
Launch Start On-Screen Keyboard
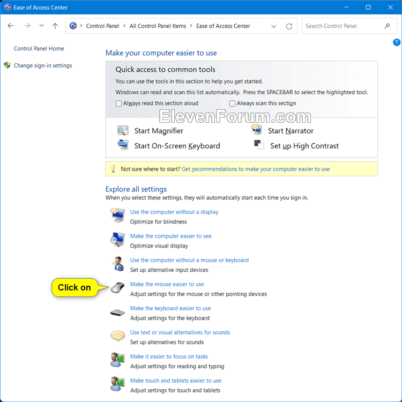(x=177, y=146)
